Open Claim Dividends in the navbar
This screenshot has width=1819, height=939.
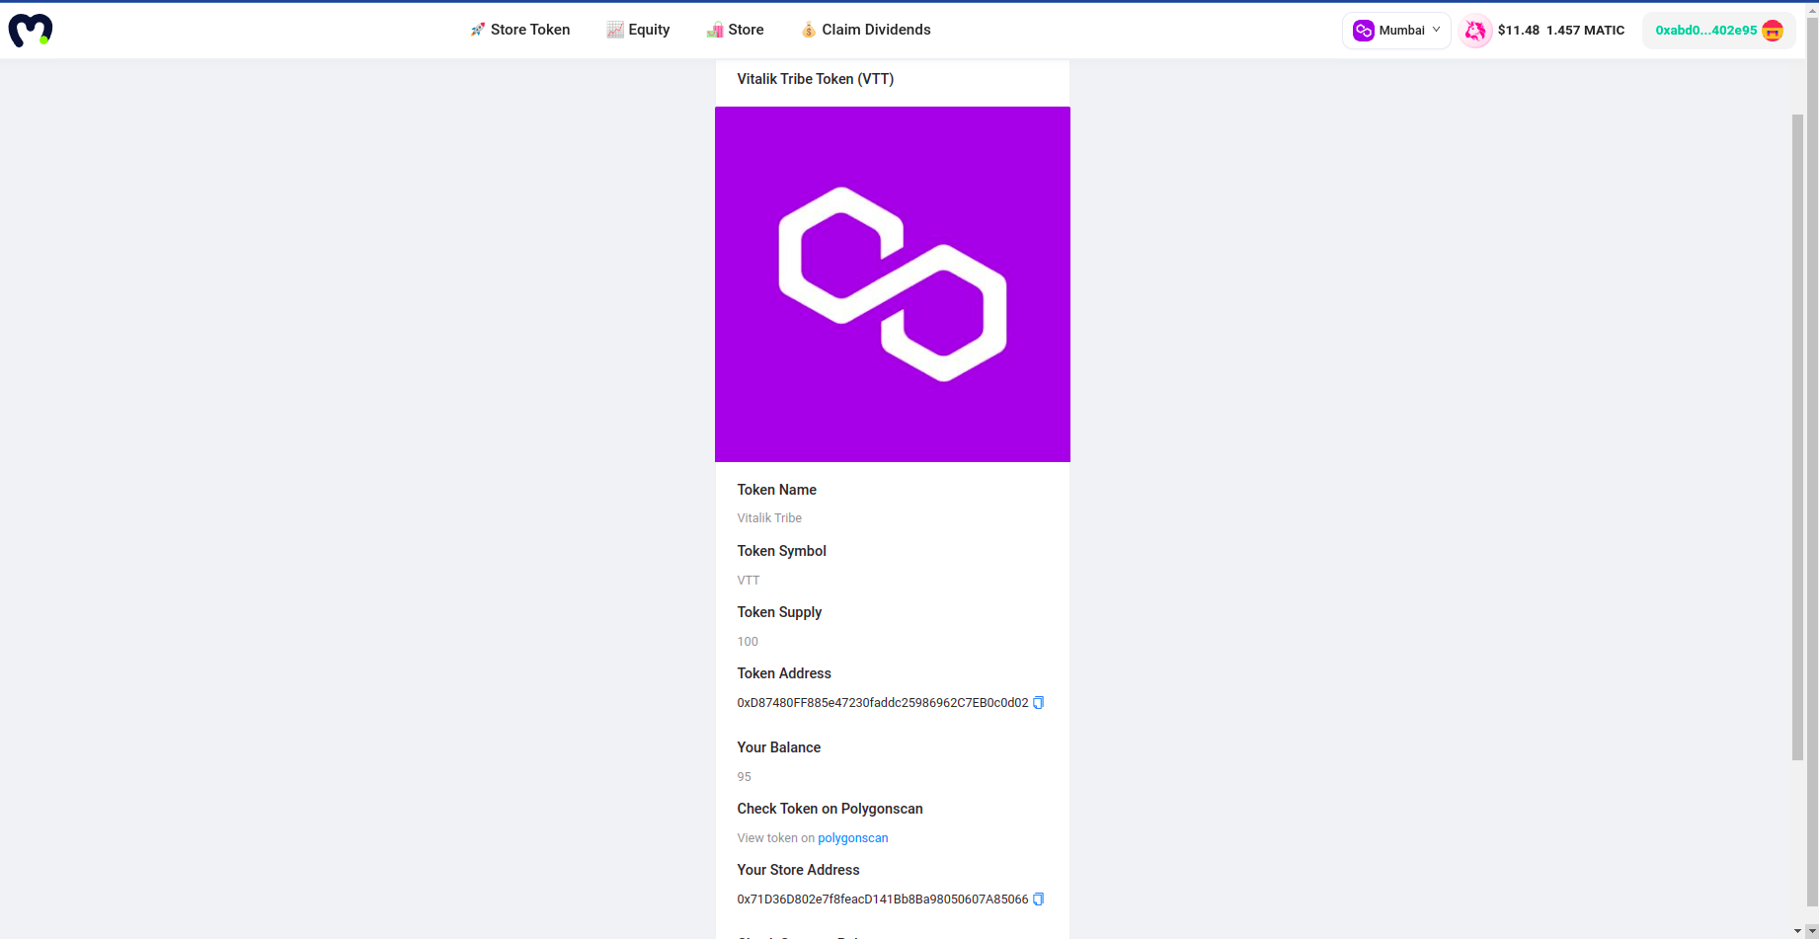[x=865, y=30]
